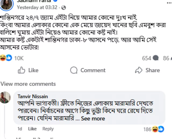Expand Tanvir's comment with See more

click(x=93, y=118)
